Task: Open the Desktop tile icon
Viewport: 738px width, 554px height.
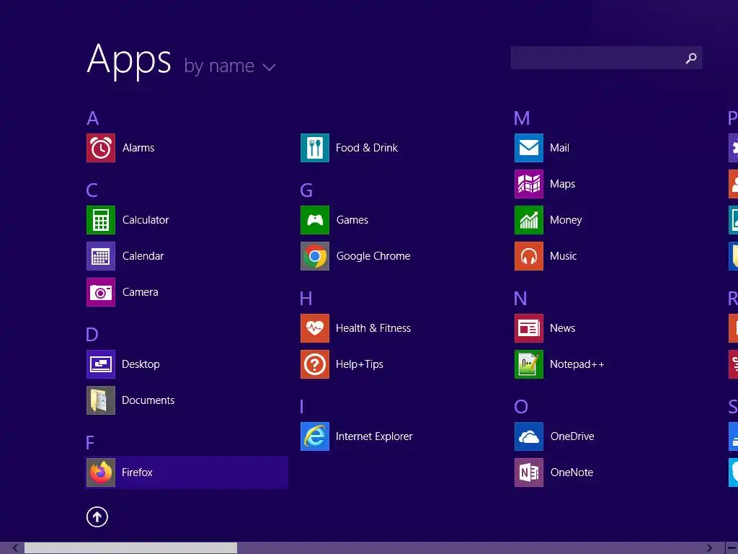Action: click(101, 364)
